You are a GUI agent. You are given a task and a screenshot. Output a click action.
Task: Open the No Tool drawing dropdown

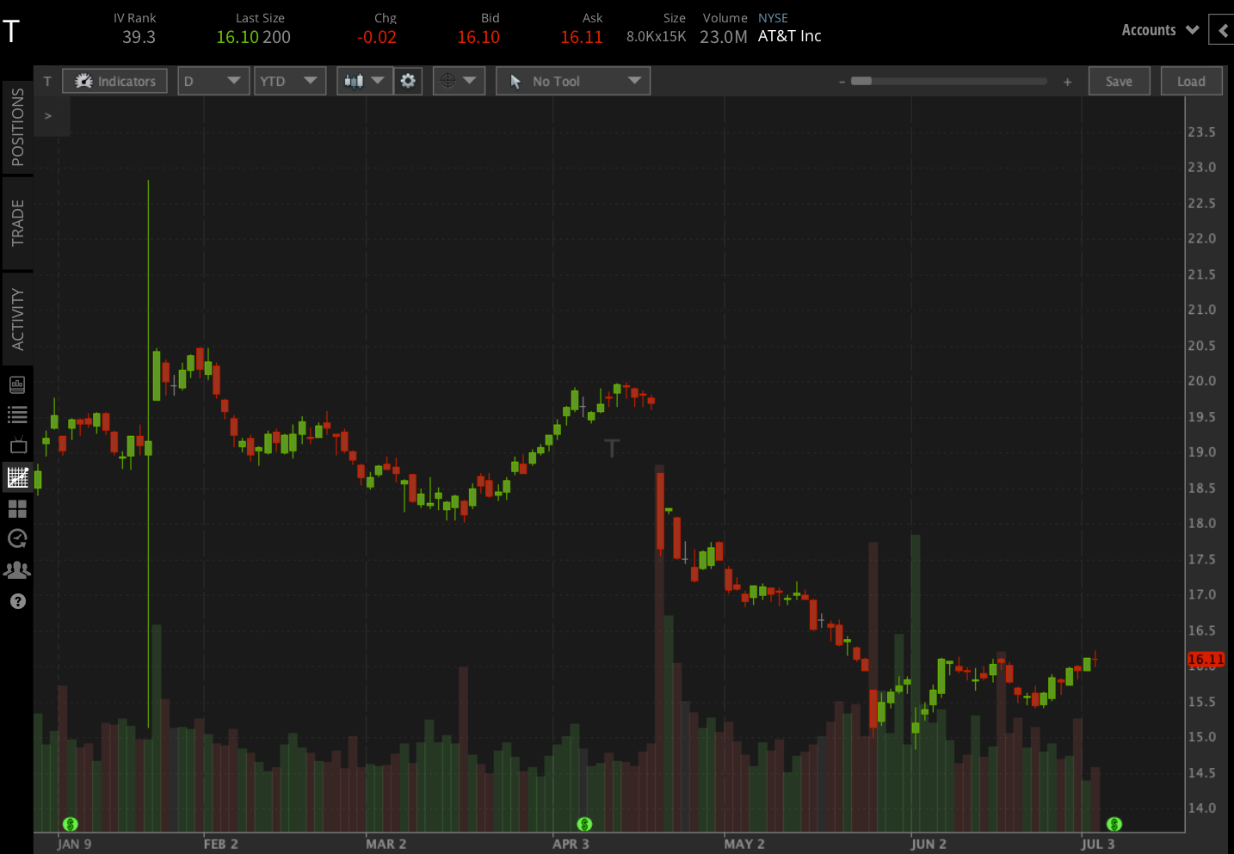pos(572,80)
